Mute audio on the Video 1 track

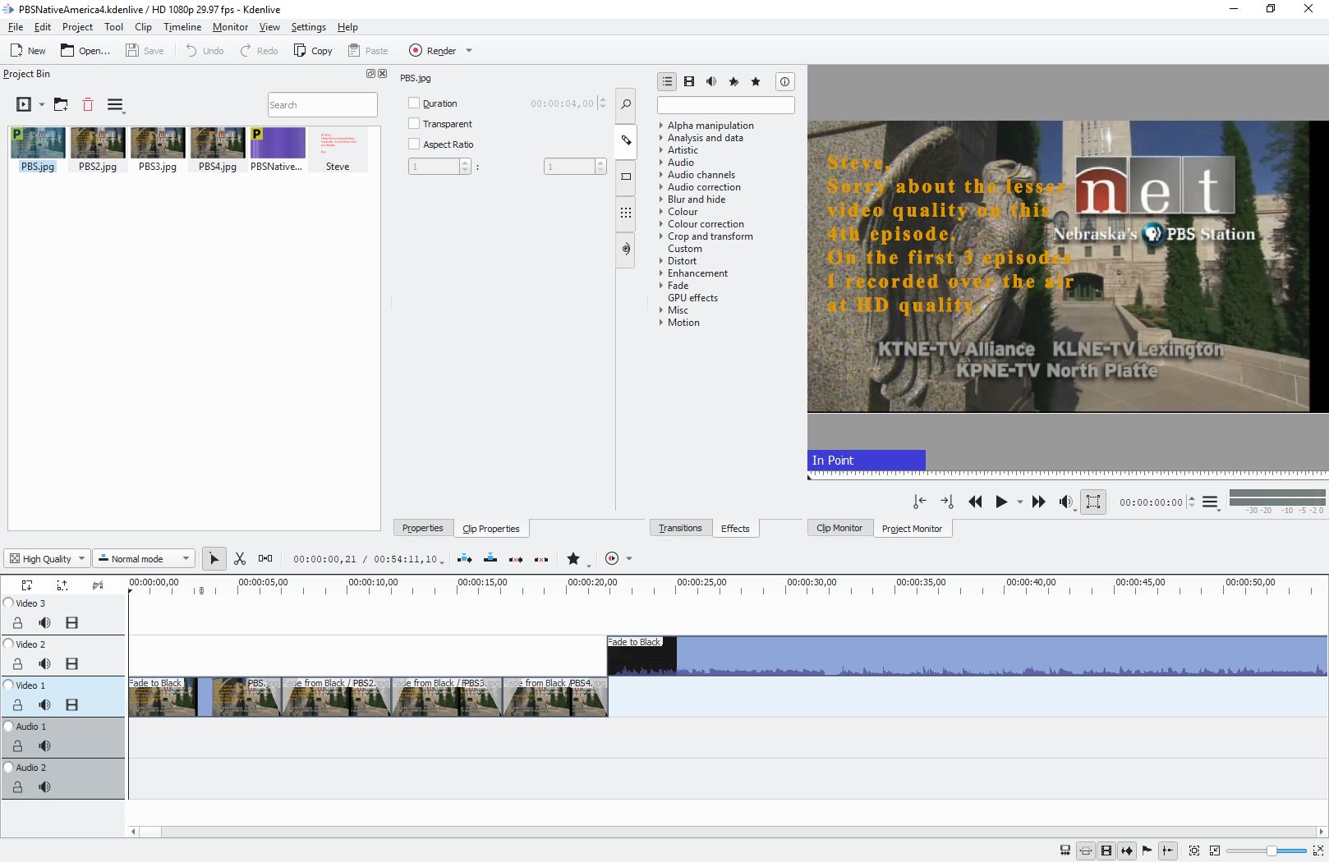44,705
